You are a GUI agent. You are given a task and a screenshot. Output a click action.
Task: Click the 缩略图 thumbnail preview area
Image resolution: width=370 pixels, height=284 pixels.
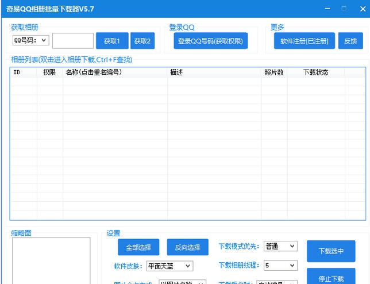coord(51,260)
